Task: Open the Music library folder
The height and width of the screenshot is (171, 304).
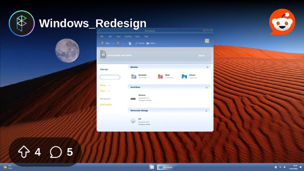Action: click(x=165, y=77)
